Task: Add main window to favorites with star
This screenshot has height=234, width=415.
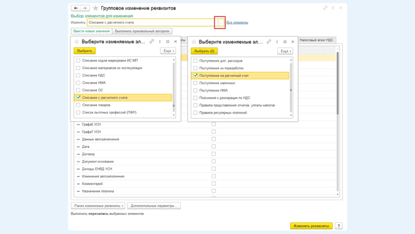Action: [95, 8]
